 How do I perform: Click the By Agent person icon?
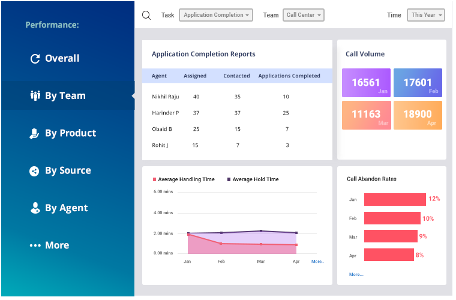(x=35, y=208)
